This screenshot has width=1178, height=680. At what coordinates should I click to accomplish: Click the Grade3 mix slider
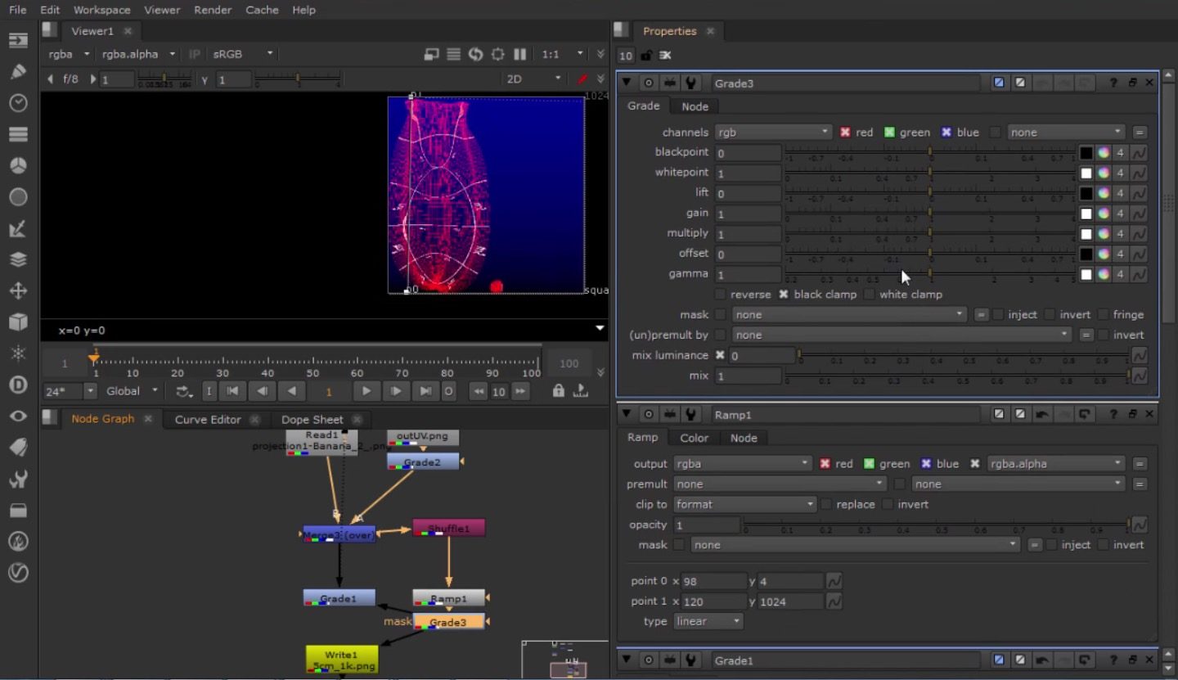click(x=957, y=376)
